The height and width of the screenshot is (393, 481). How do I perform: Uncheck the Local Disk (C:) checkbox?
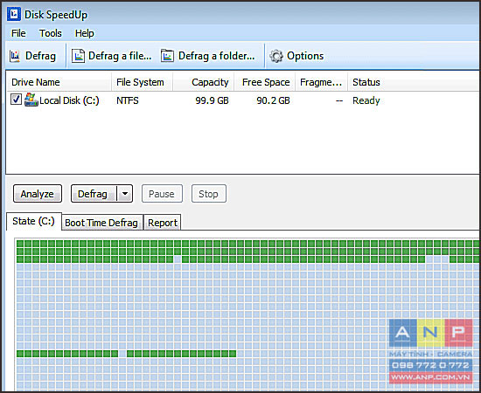point(16,100)
